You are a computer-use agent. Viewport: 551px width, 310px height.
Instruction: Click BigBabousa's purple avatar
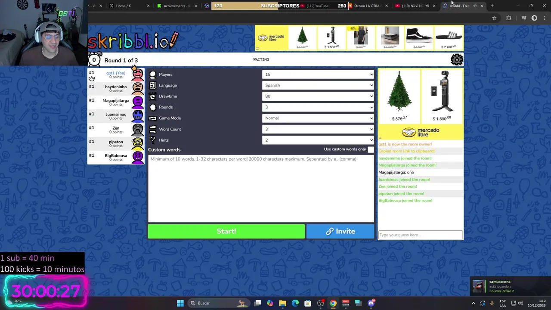[x=138, y=157]
